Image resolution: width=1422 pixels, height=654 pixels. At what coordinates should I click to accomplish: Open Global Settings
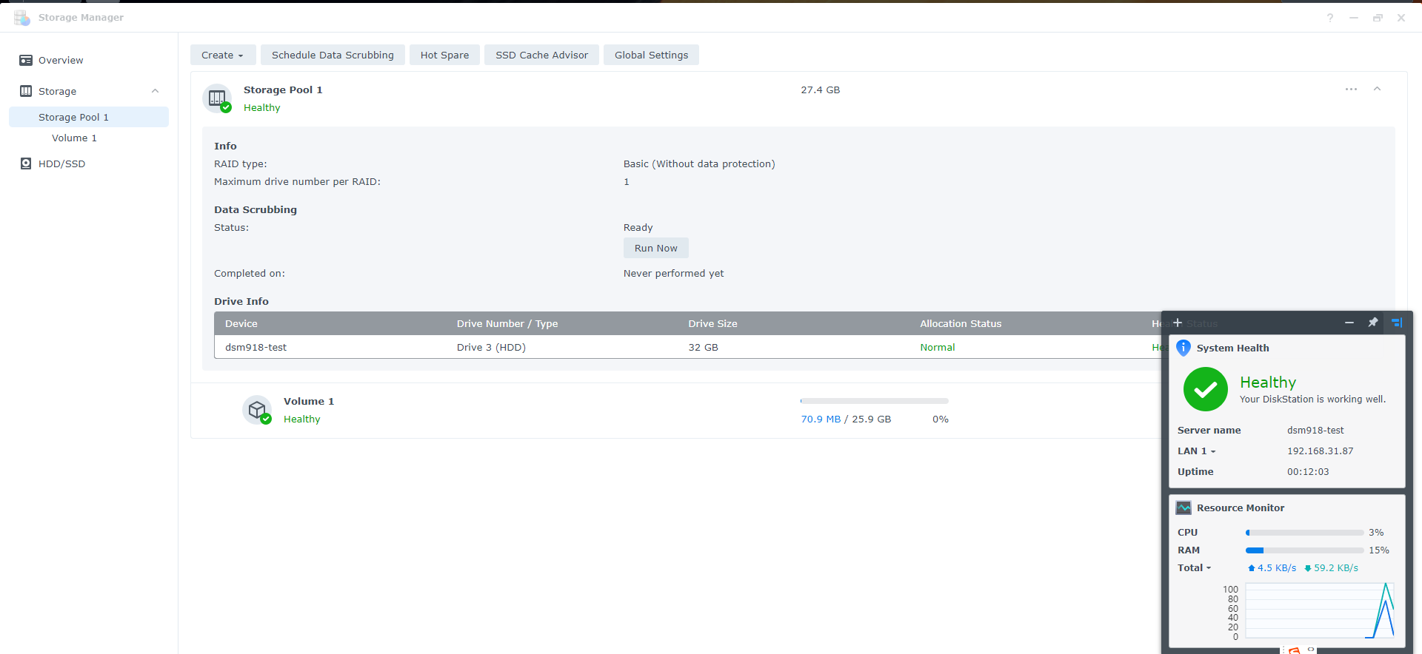pos(651,55)
